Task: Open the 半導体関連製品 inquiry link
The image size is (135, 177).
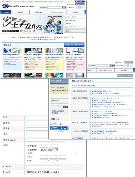Action: pyautogui.click(x=98, y=131)
